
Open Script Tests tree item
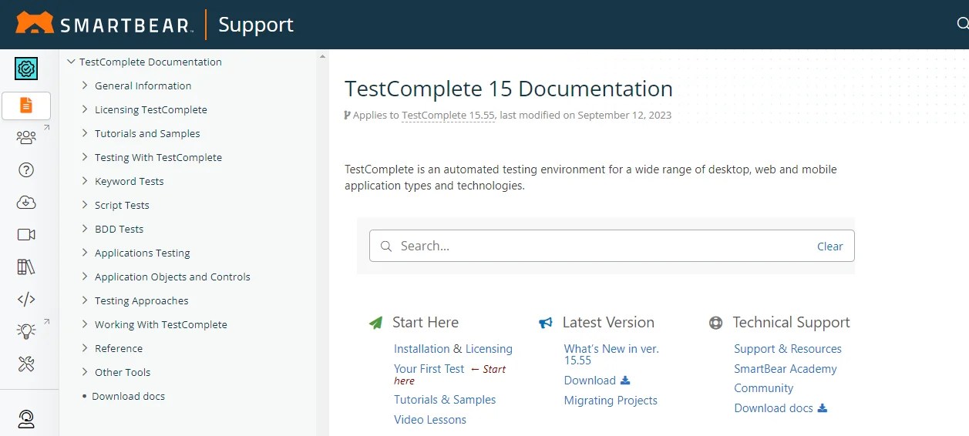[x=122, y=205]
